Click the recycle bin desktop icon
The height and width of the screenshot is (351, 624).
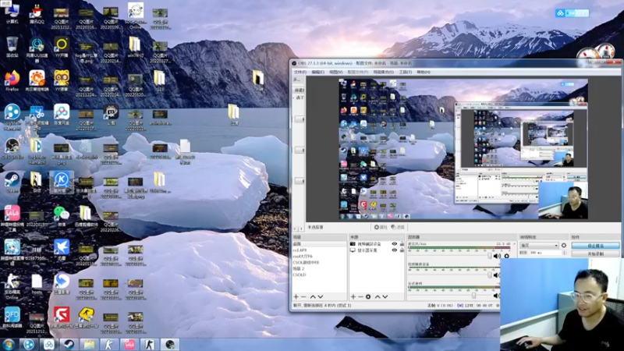(x=12, y=47)
